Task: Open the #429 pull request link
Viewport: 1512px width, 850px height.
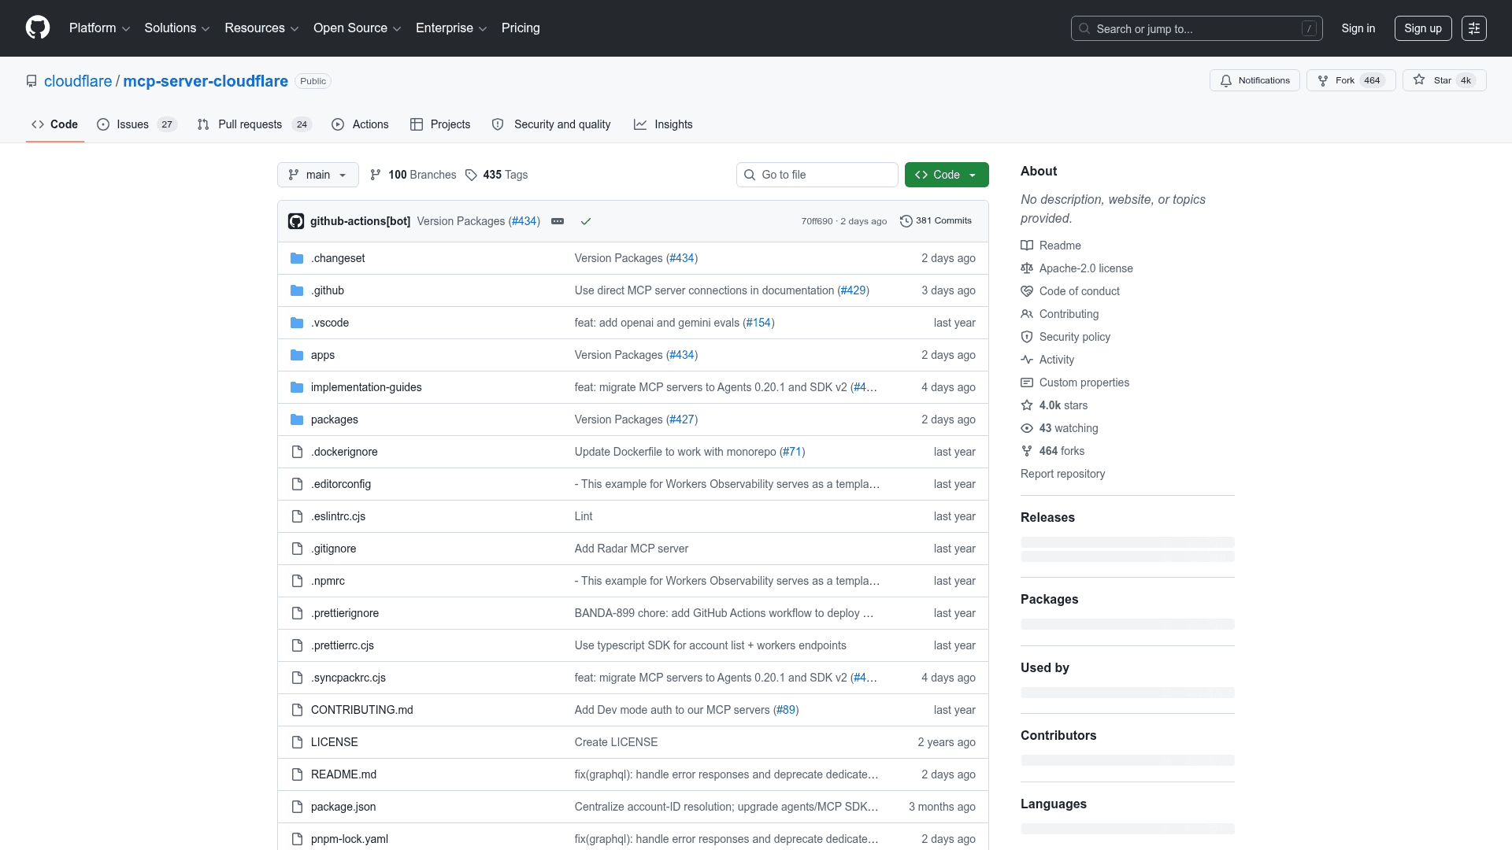Action: click(x=854, y=290)
